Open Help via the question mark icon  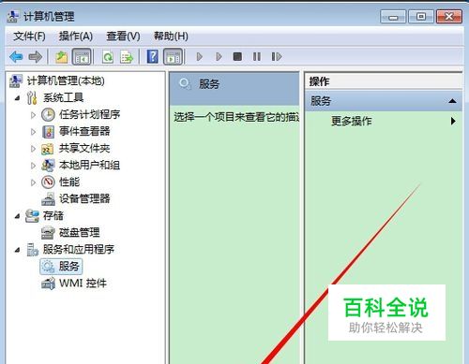[153, 57]
